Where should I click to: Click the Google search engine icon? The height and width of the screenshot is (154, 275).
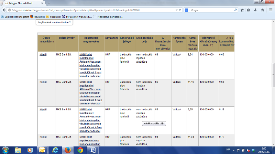click(186, 10)
